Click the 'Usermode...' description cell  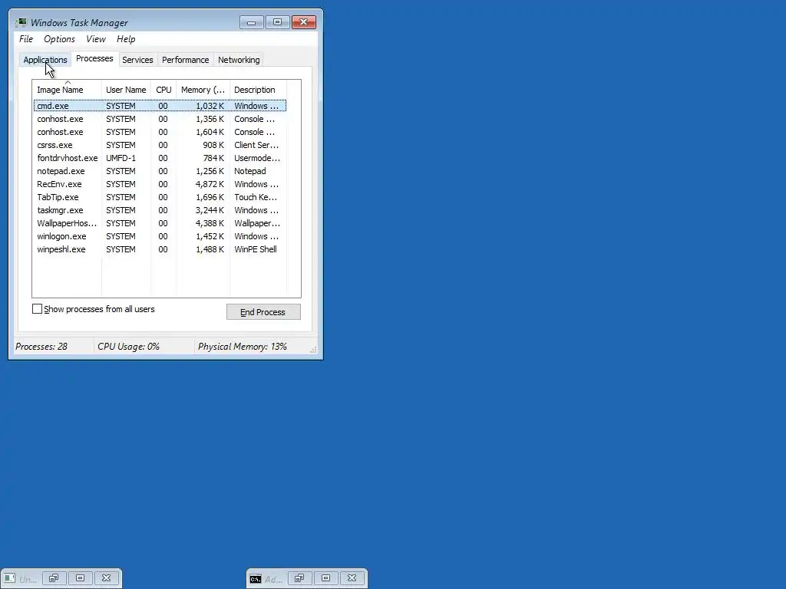(257, 158)
